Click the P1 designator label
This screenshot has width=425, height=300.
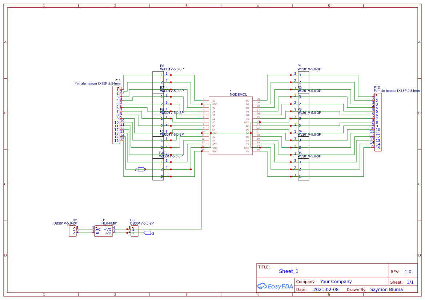pyautogui.click(x=300, y=66)
